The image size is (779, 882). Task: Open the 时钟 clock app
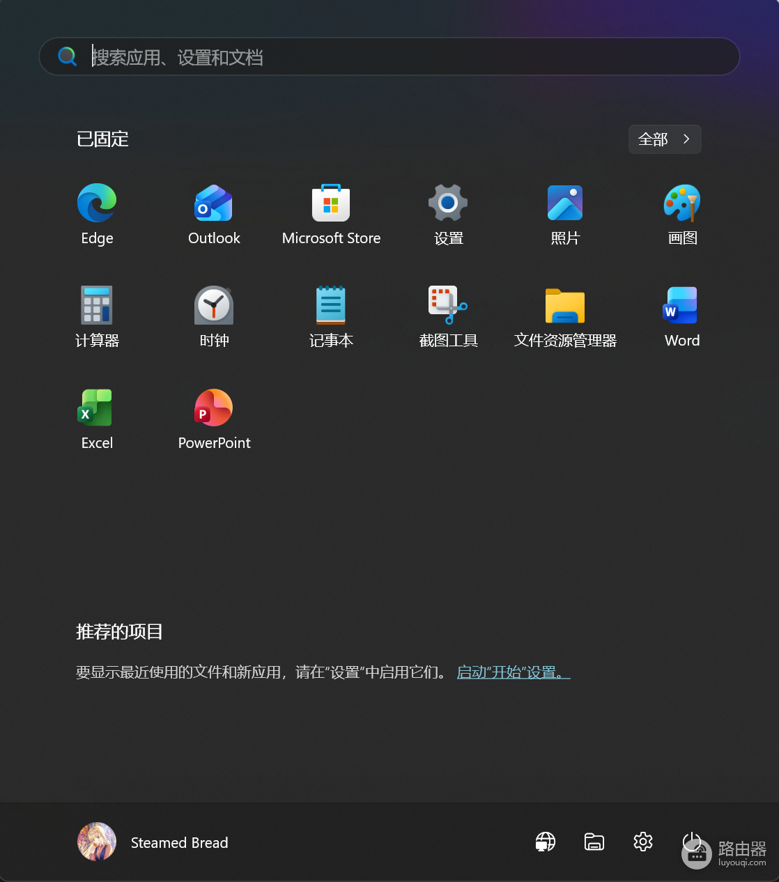pos(214,317)
